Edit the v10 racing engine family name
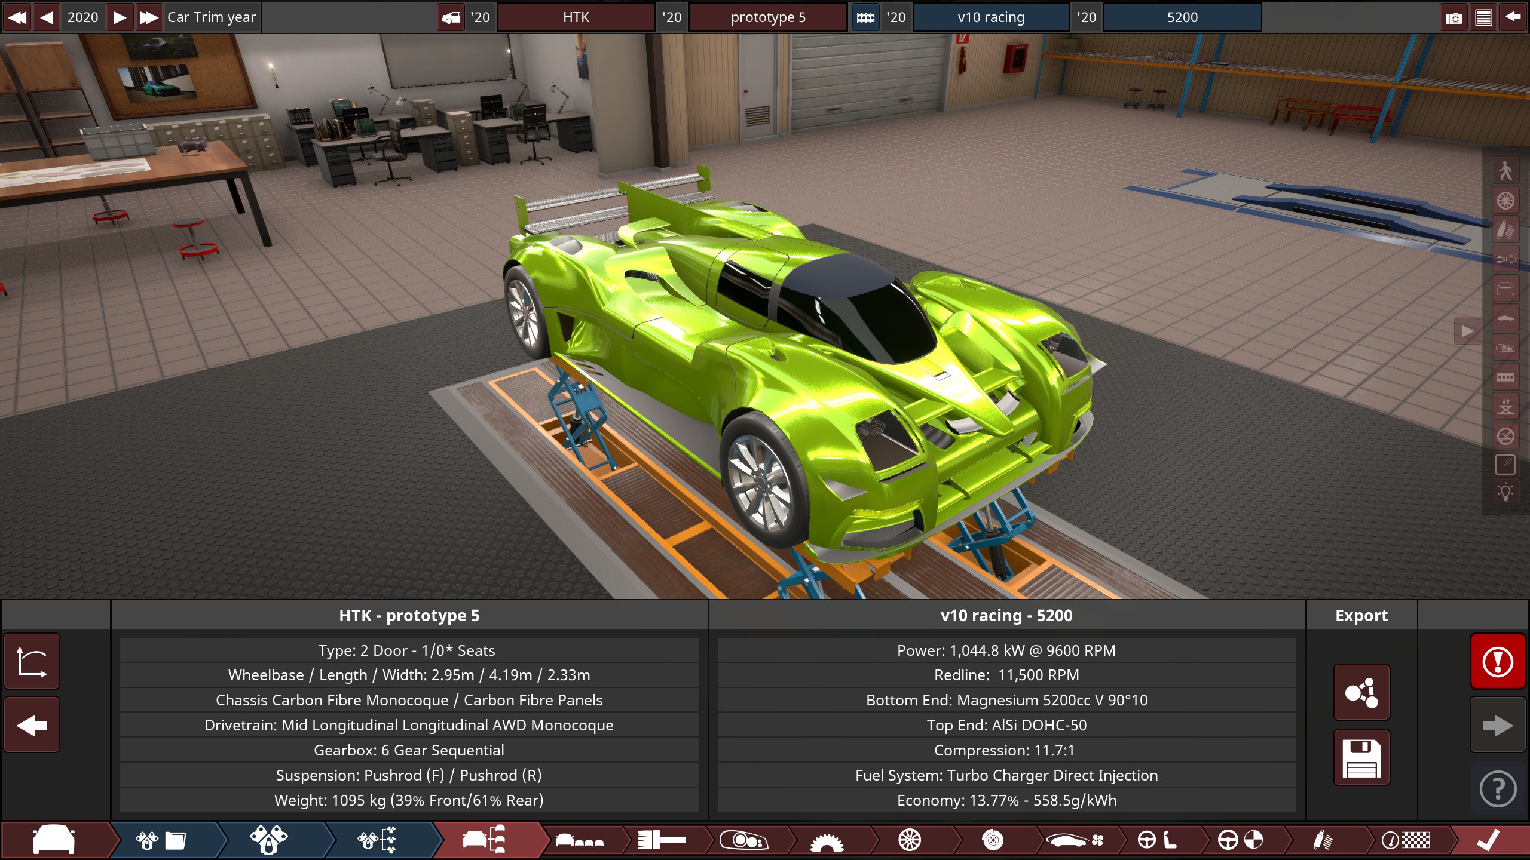The height and width of the screenshot is (860, 1530). (991, 17)
